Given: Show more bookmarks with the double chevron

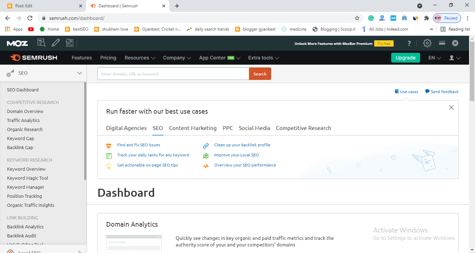Looking at the screenshot, I should [432, 29].
